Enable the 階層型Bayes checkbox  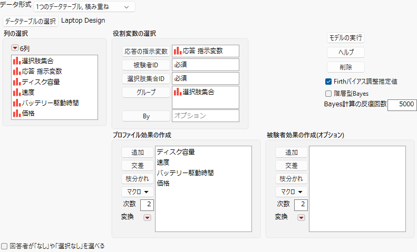coord(328,94)
